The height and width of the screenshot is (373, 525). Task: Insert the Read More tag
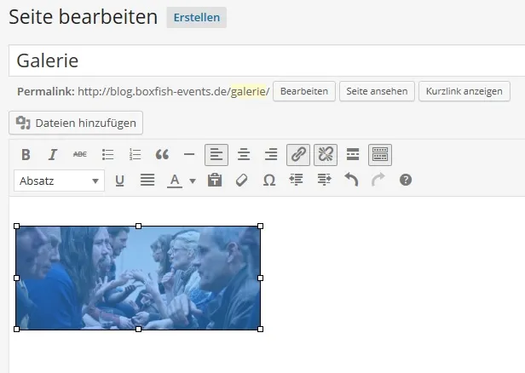click(353, 155)
